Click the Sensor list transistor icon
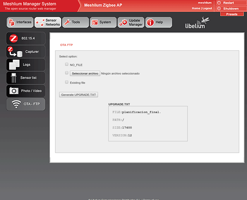Screen dimensions: 247x200 [14, 78]
